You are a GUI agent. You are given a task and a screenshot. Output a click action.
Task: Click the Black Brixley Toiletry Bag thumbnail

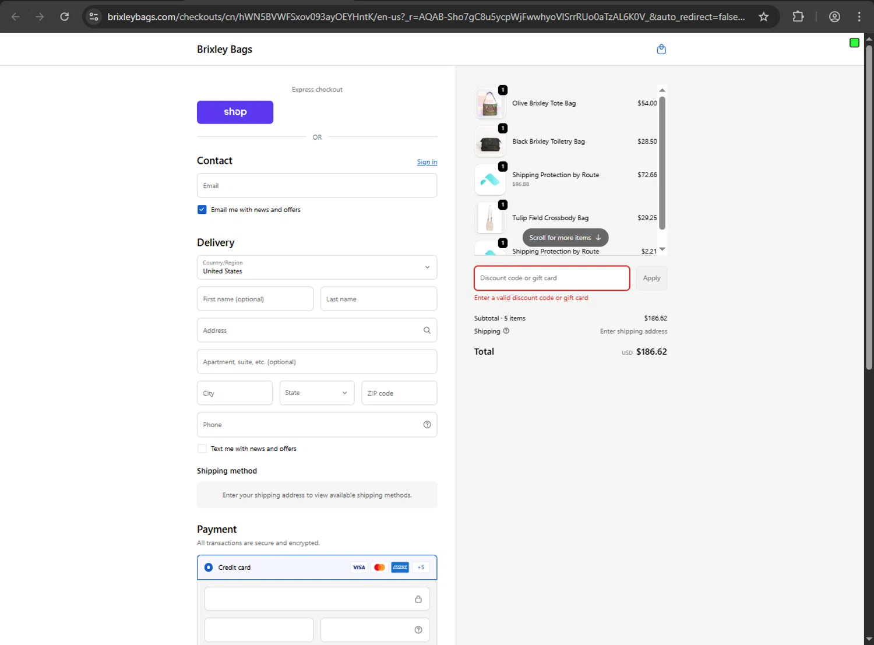[490, 142]
